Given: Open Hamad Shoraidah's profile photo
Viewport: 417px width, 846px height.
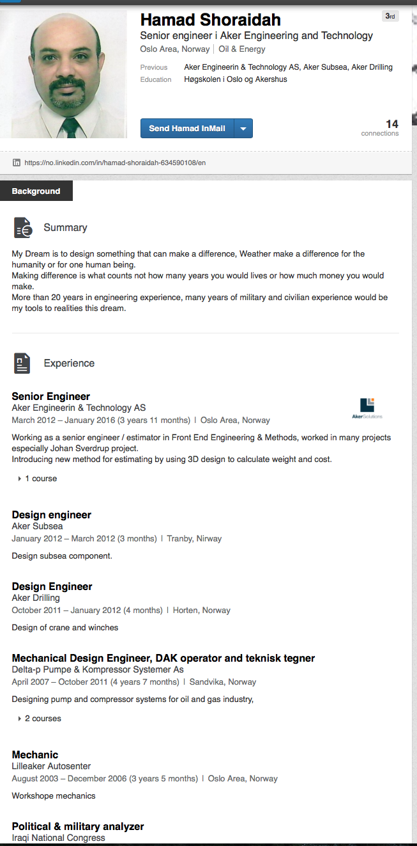Looking at the screenshot, I should (x=64, y=74).
